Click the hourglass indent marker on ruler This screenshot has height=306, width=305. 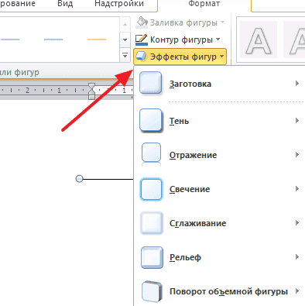tap(91, 91)
